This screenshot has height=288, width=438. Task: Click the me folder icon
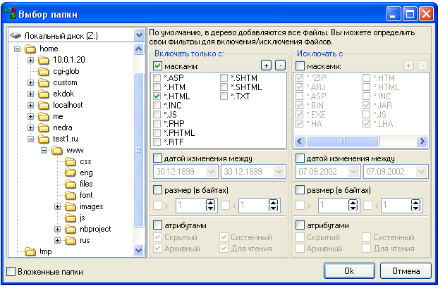point(44,117)
